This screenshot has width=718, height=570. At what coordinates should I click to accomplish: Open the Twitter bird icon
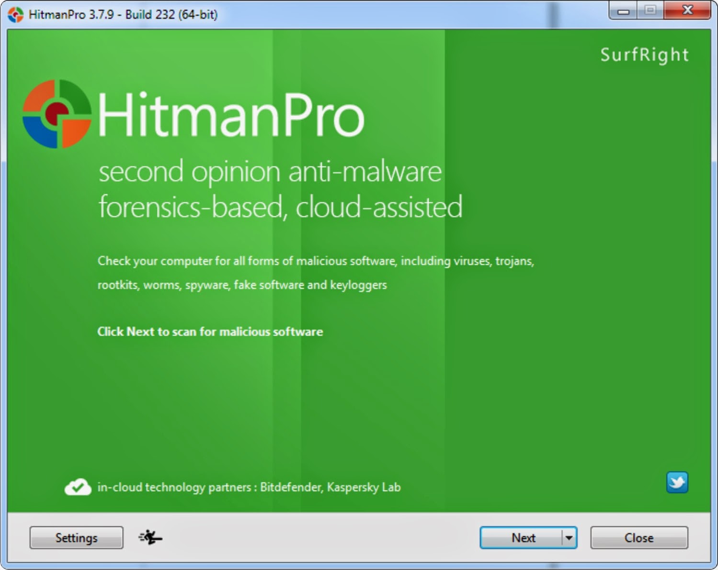[x=677, y=482]
